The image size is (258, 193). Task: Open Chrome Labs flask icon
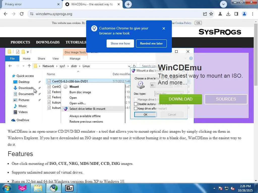(x=220, y=14)
